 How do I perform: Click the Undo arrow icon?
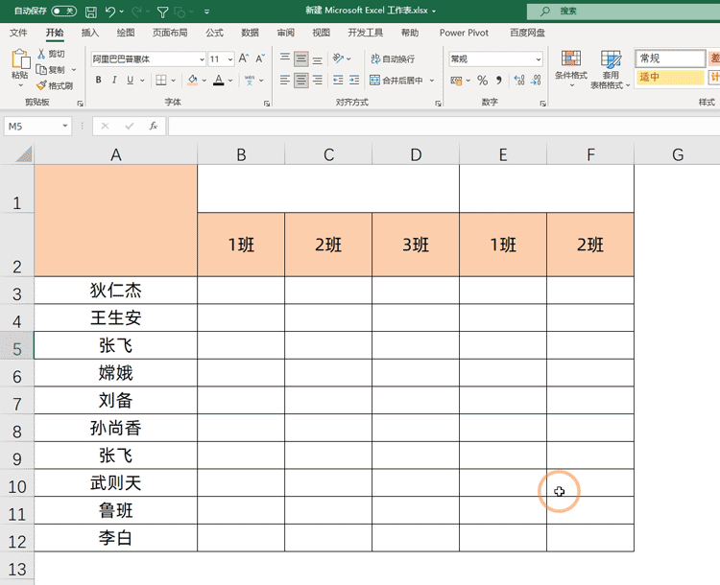point(109,12)
